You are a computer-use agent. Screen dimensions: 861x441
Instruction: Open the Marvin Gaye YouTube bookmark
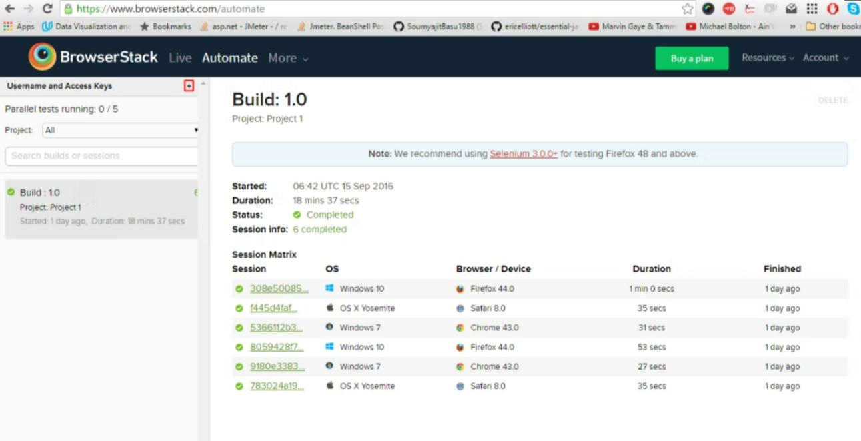click(x=633, y=27)
